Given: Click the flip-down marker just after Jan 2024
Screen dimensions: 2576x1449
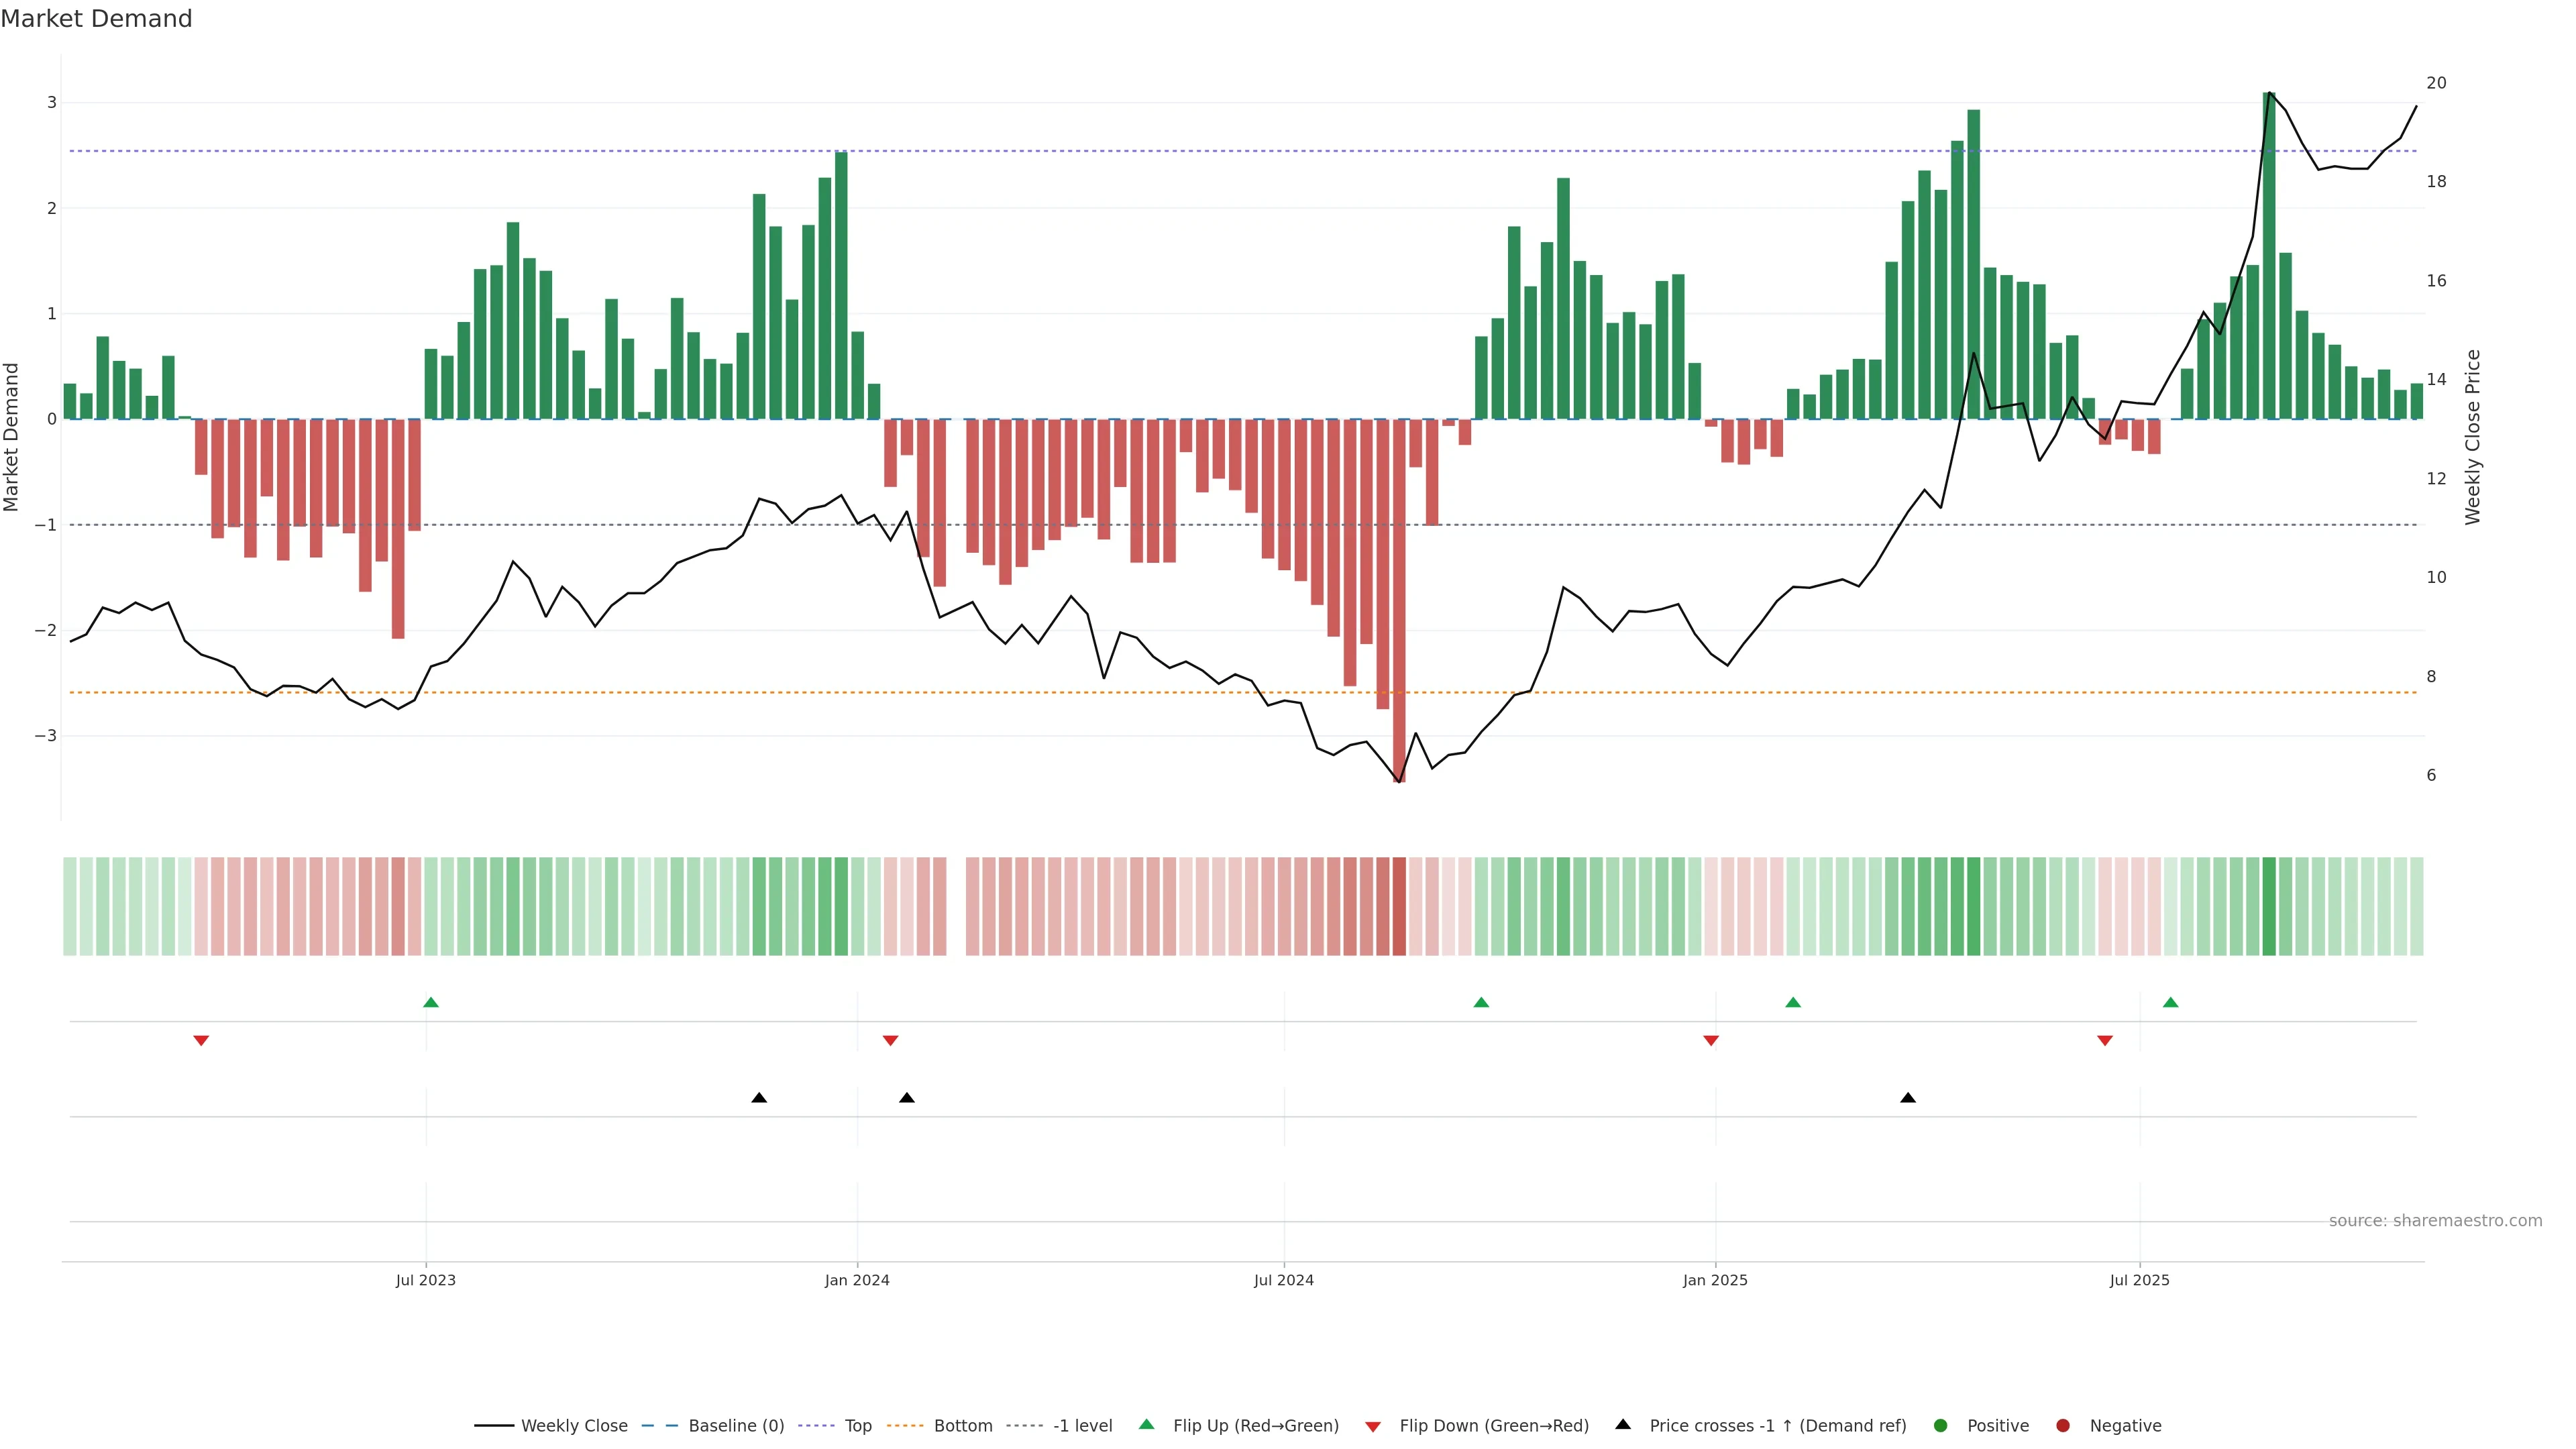Looking at the screenshot, I should coord(890,1040).
